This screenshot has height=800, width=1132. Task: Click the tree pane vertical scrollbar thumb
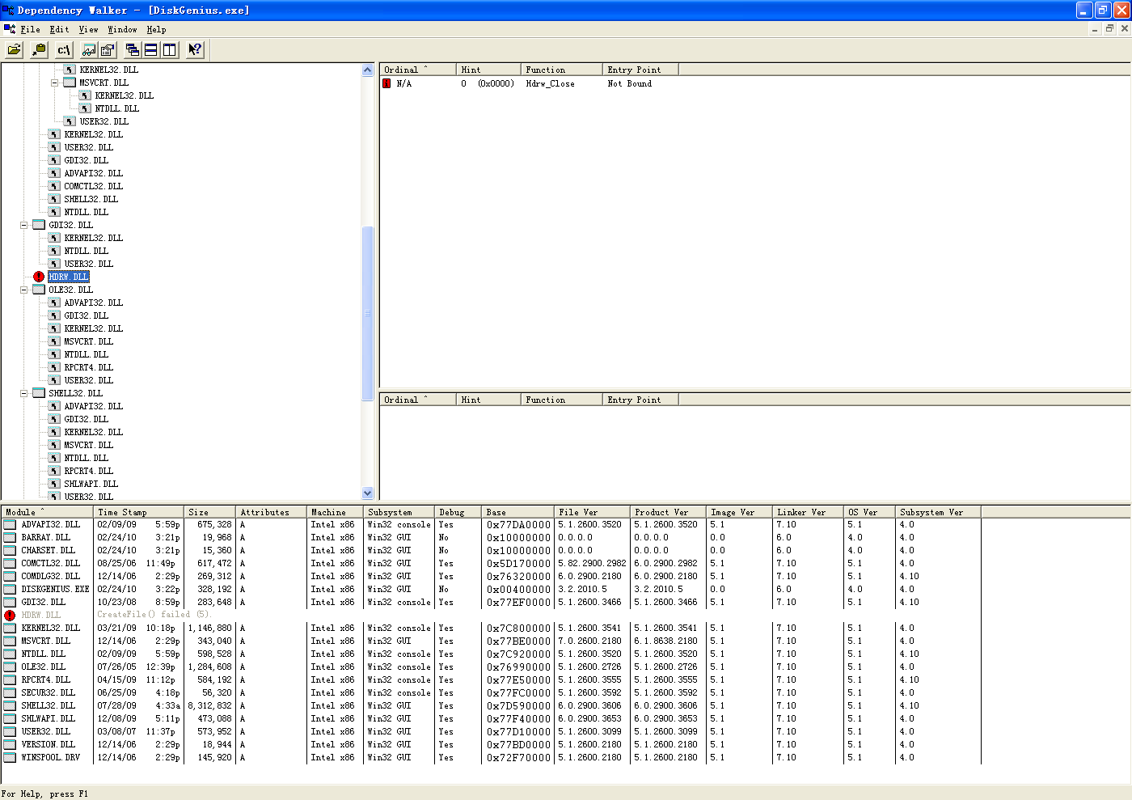tap(368, 313)
